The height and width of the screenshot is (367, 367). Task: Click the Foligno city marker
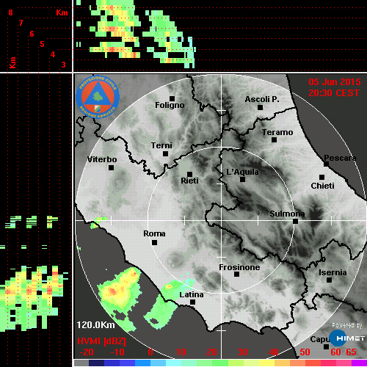pos(172,98)
